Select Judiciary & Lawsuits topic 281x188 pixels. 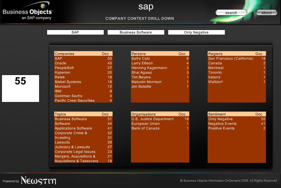83,147
